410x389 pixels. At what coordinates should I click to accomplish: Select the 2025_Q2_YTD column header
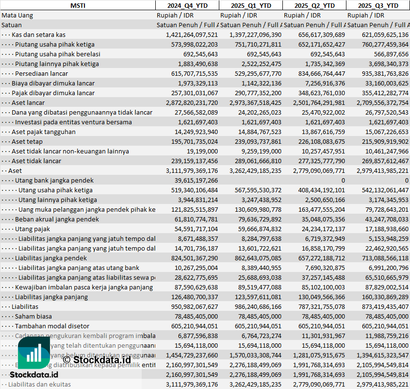coord(314,5)
